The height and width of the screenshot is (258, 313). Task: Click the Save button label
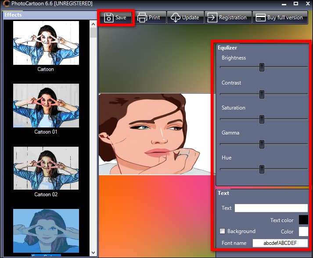click(121, 18)
